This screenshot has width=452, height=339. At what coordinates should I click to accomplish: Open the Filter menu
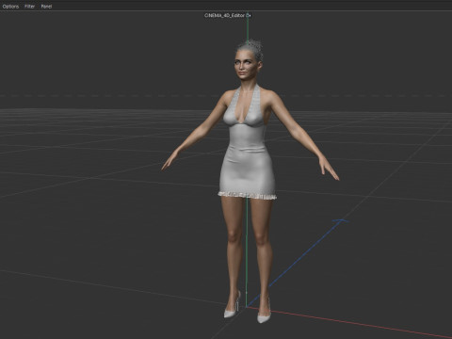pos(29,7)
